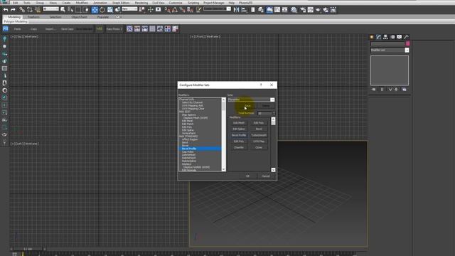Switch to the Hierarchy command panel tab
The width and height of the screenshot is (455, 256).
click(385, 37)
